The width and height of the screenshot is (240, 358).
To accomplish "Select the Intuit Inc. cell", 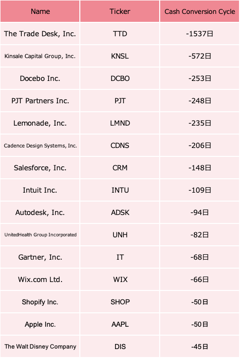I will click(x=40, y=190).
